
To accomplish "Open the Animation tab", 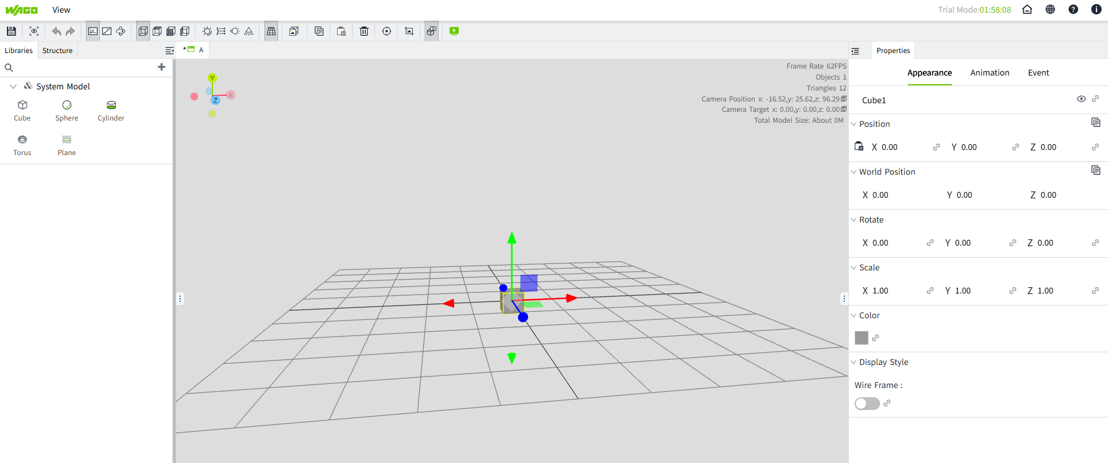I will pos(989,73).
